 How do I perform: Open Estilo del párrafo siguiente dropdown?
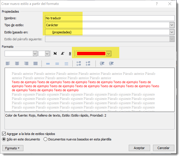click(x=172, y=39)
